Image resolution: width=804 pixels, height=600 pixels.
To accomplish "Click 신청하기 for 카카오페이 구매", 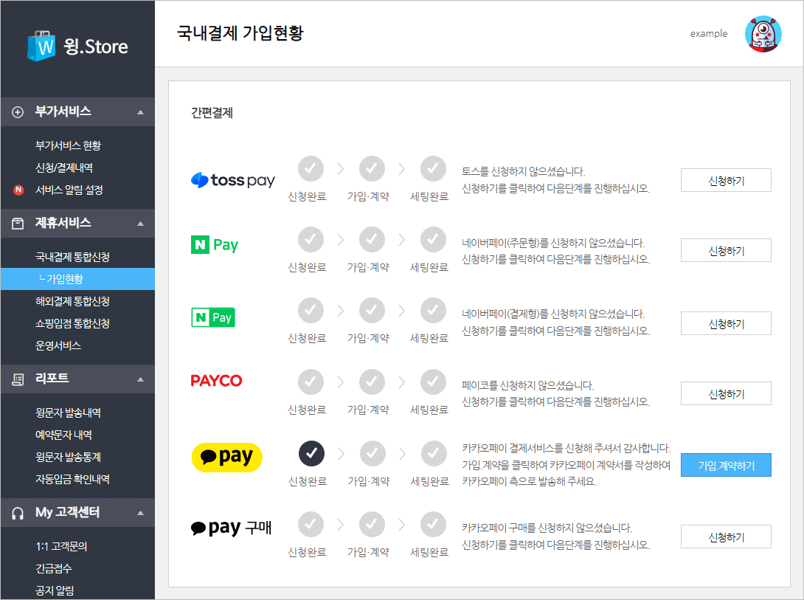I will (x=726, y=537).
